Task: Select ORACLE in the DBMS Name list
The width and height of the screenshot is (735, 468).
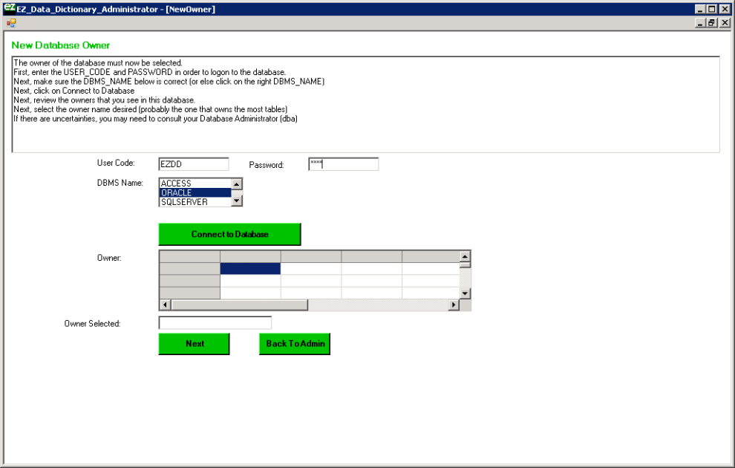Action: coord(195,192)
